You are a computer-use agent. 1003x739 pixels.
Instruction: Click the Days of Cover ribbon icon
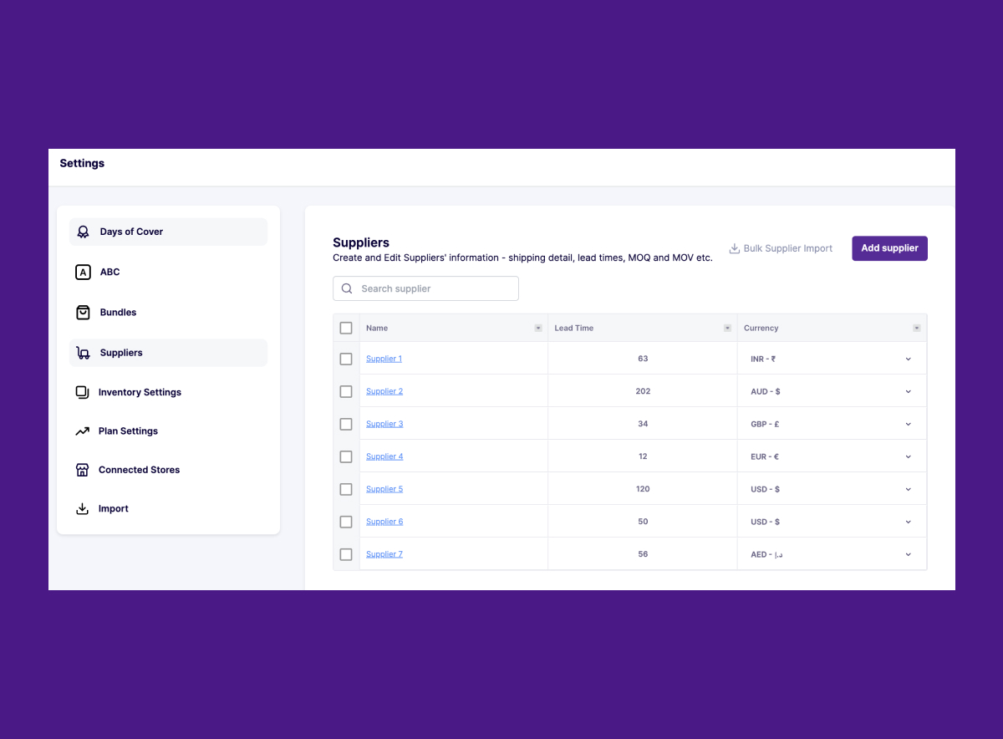click(x=83, y=232)
